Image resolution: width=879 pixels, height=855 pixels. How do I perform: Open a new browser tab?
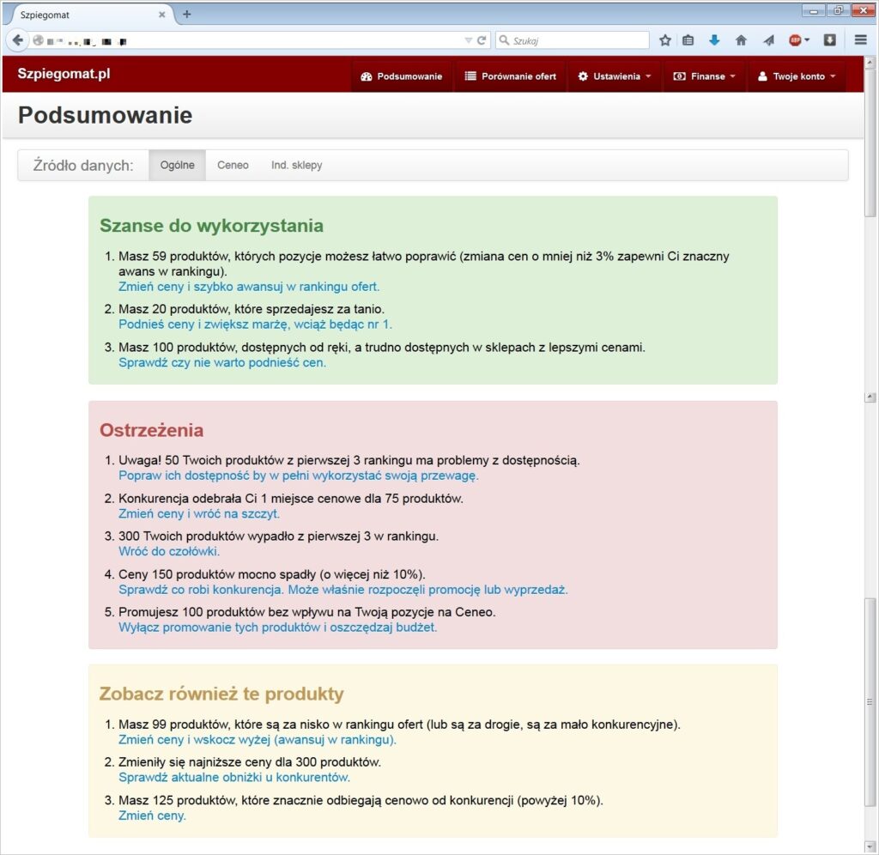[x=186, y=15]
